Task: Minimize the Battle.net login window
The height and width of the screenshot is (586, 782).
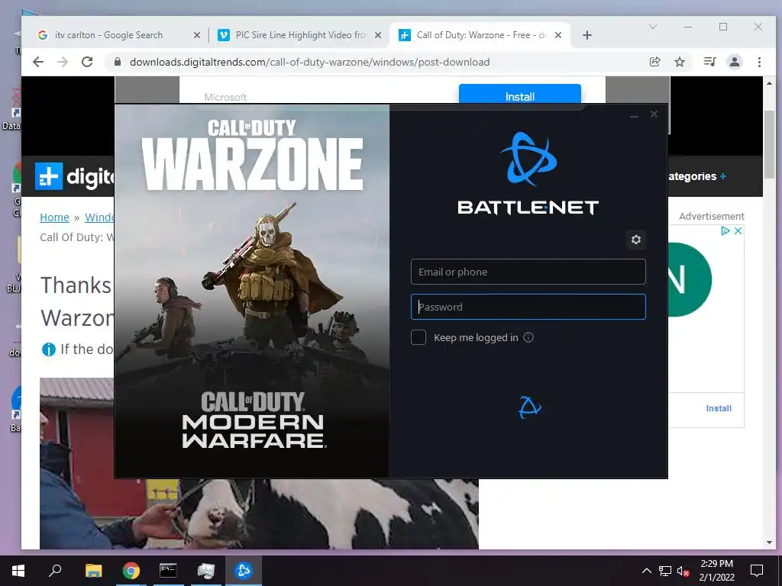Action: point(634,114)
